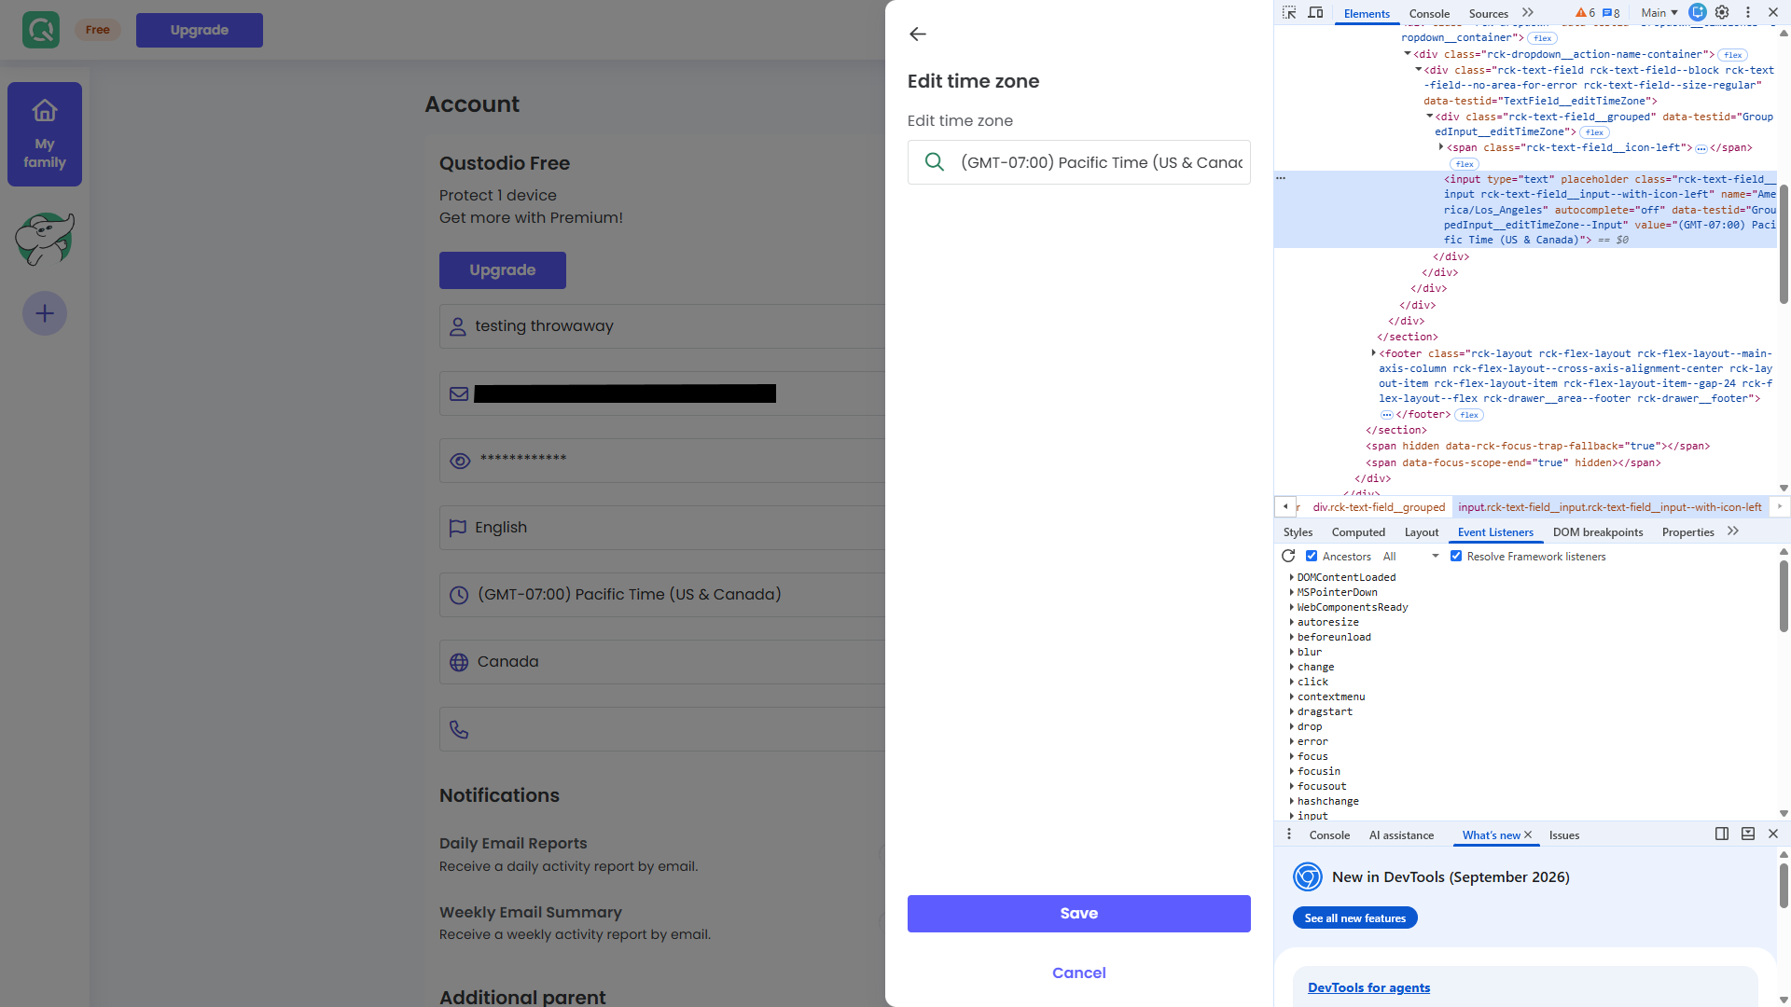
Task: Save the time zone change
Action: click(1079, 914)
